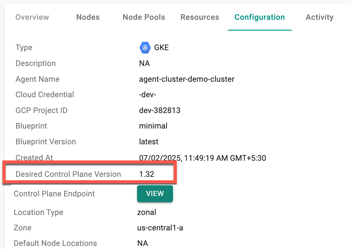
Task: Click the Blueprint Version value latest
Action: [x=149, y=142]
